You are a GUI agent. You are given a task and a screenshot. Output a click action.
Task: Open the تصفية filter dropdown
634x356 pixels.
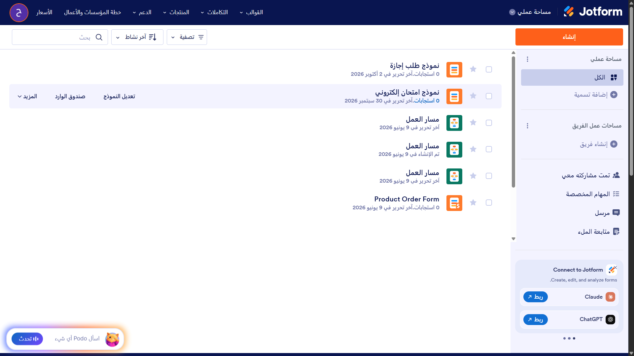tap(187, 37)
